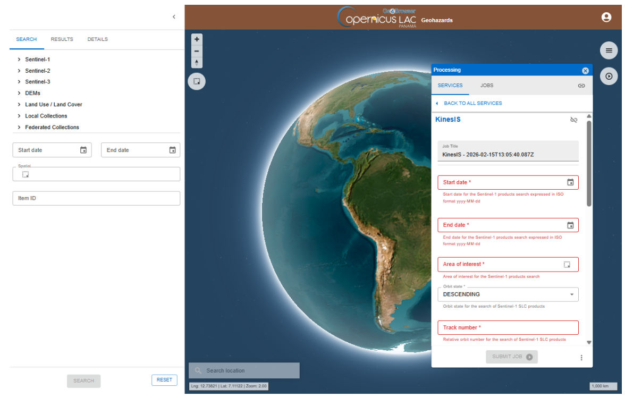Draw Area of interest using field icon
The height and width of the screenshot is (397, 625).
pos(567,264)
